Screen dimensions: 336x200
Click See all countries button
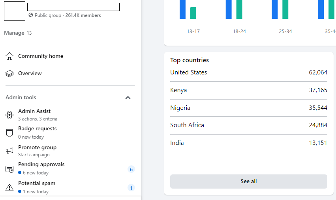(x=249, y=181)
